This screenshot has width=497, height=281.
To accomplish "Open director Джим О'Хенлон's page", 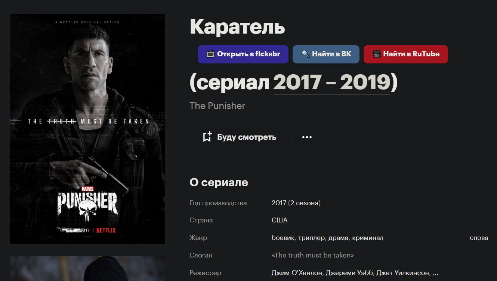I will pyautogui.click(x=297, y=273).
